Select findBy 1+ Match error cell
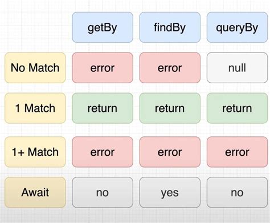Viewport: 270px width, 223px height. 170,152
